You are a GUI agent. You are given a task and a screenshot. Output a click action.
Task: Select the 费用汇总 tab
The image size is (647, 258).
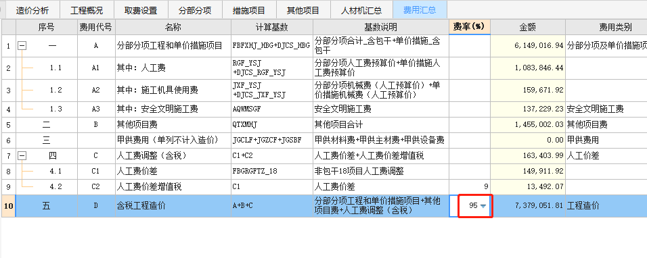[420, 10]
